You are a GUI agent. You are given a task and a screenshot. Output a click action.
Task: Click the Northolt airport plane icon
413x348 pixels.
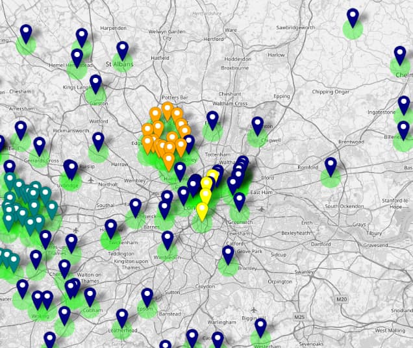click(91, 180)
